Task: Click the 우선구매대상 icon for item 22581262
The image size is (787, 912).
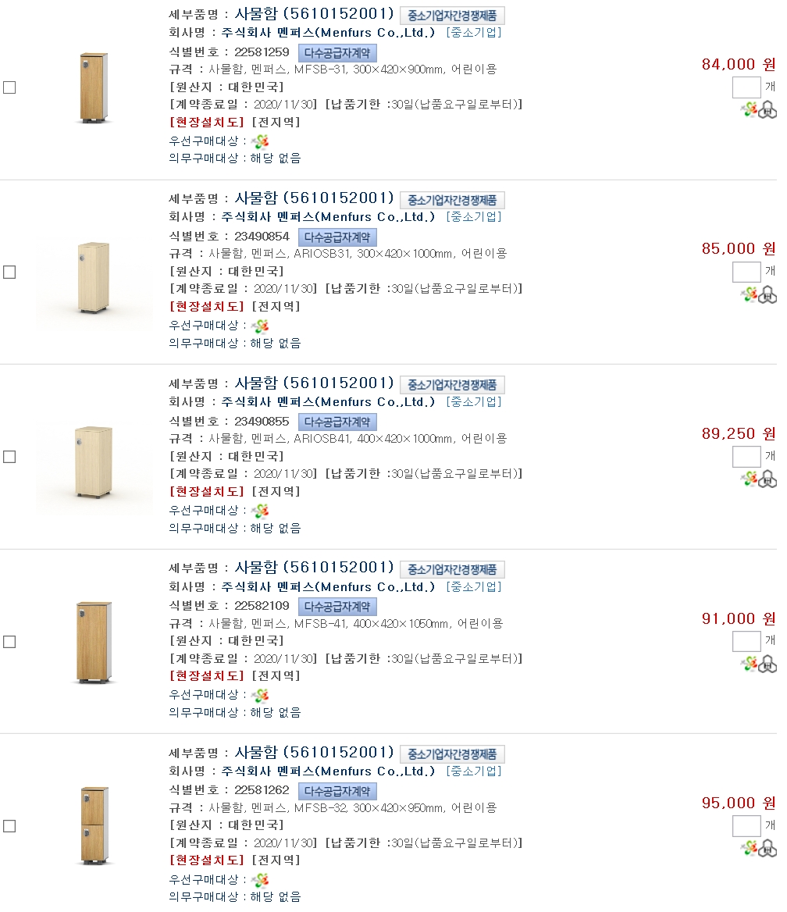Action: click(x=260, y=880)
